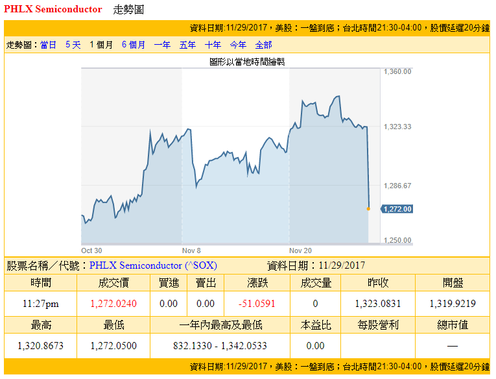
Task: Click the 漲跌 column header
Action: [257, 283]
